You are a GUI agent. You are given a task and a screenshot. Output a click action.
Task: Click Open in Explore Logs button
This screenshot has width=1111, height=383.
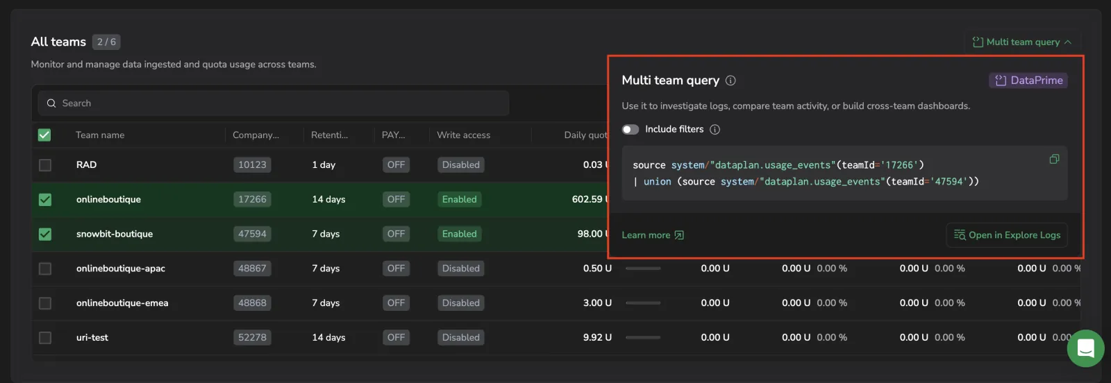tap(1007, 235)
